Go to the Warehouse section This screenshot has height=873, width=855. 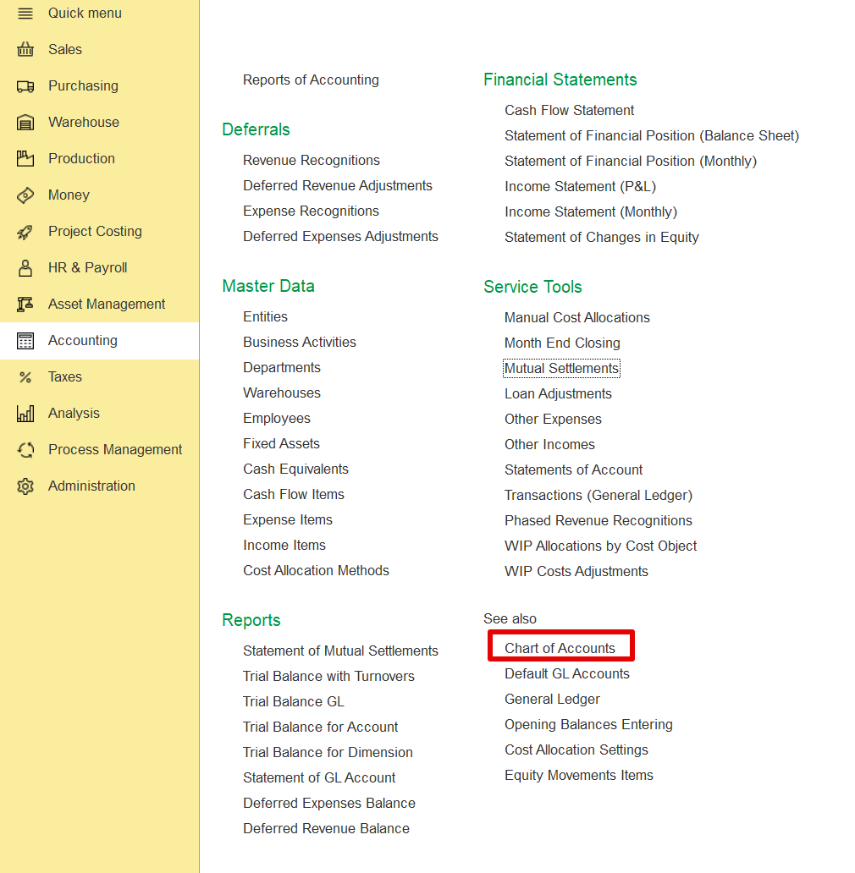pyautogui.click(x=84, y=122)
